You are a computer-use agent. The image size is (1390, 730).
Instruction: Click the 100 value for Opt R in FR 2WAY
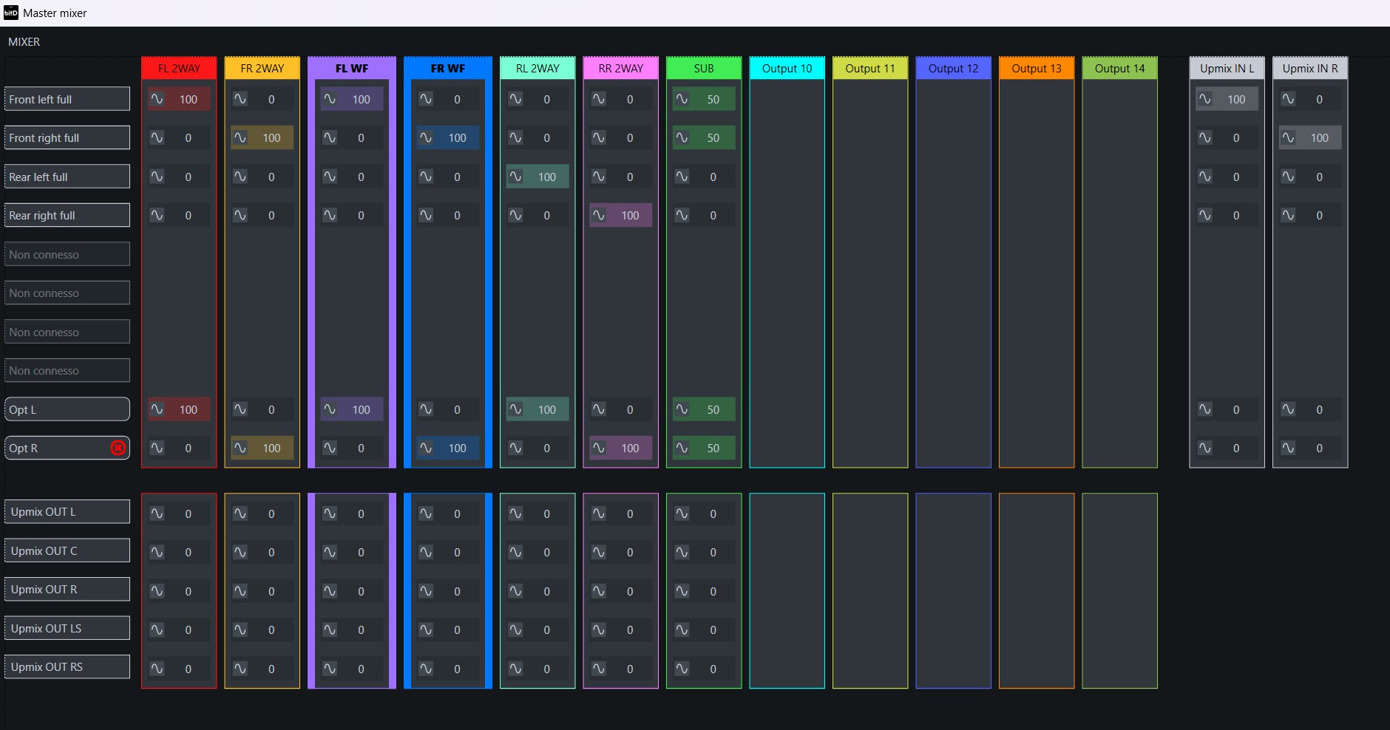tap(271, 448)
